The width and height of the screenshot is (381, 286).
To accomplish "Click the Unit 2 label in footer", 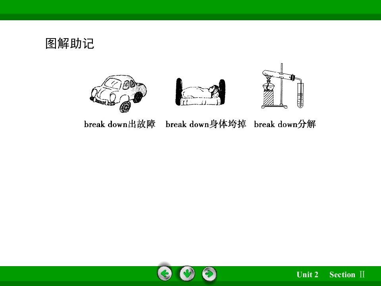I will (x=307, y=274).
